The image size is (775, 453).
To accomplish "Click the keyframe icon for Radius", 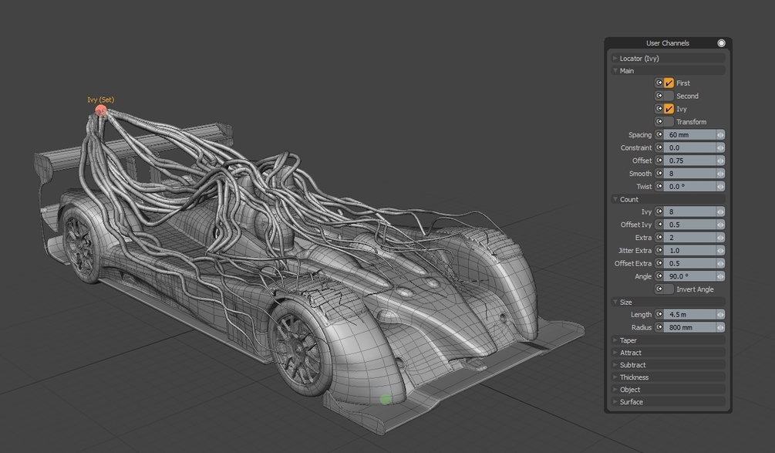I will pos(659,327).
